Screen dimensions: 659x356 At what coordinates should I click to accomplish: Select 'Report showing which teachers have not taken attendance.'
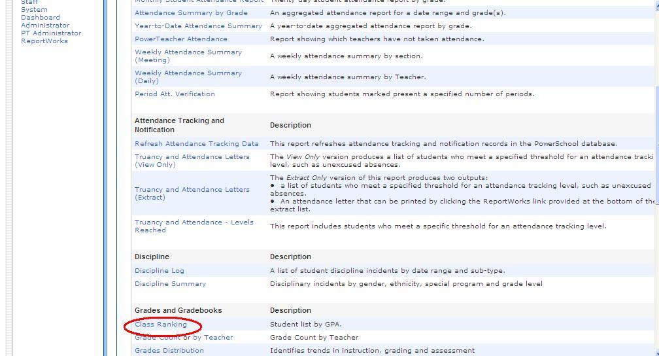point(377,39)
